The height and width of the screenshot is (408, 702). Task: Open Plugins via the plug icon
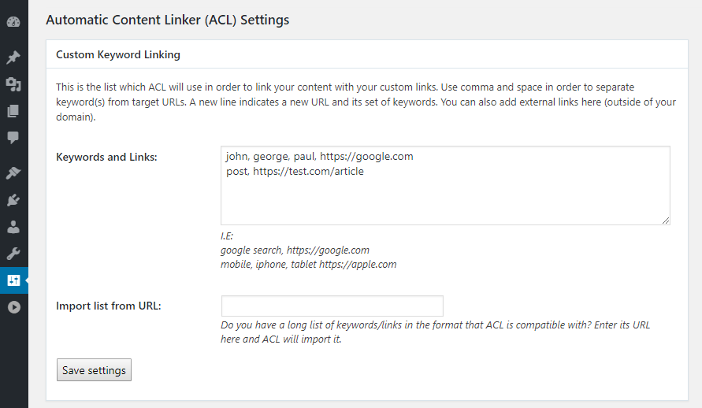(13, 200)
